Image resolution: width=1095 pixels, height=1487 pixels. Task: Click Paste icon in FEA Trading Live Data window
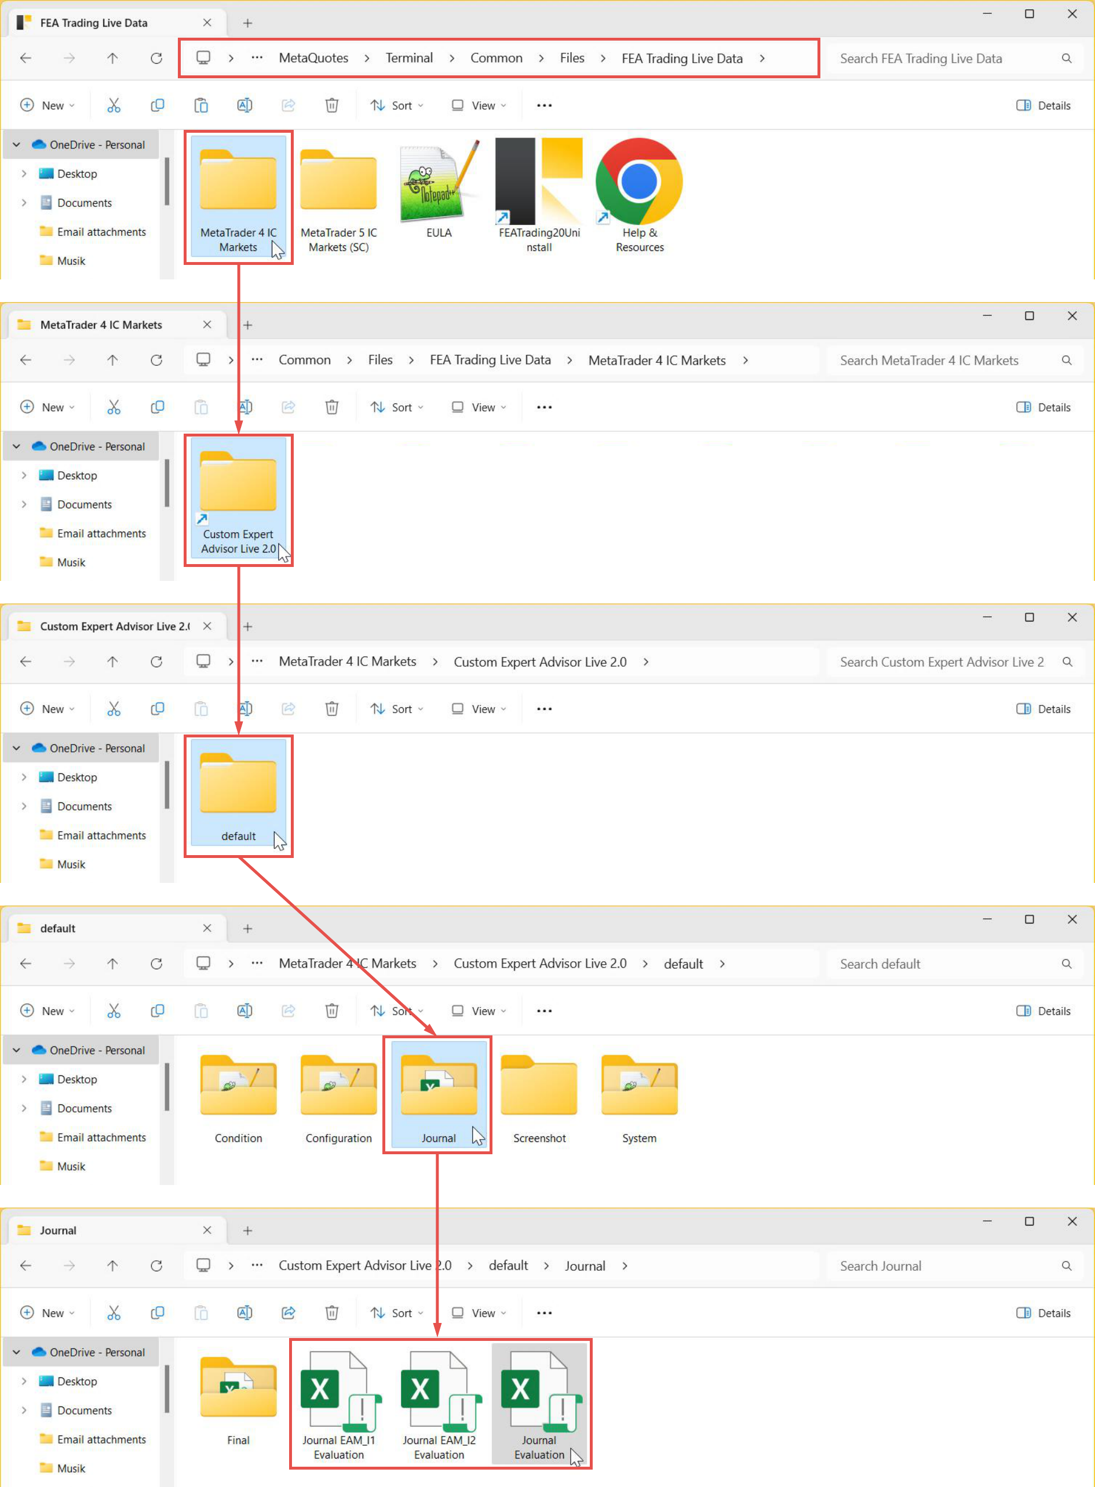201,106
